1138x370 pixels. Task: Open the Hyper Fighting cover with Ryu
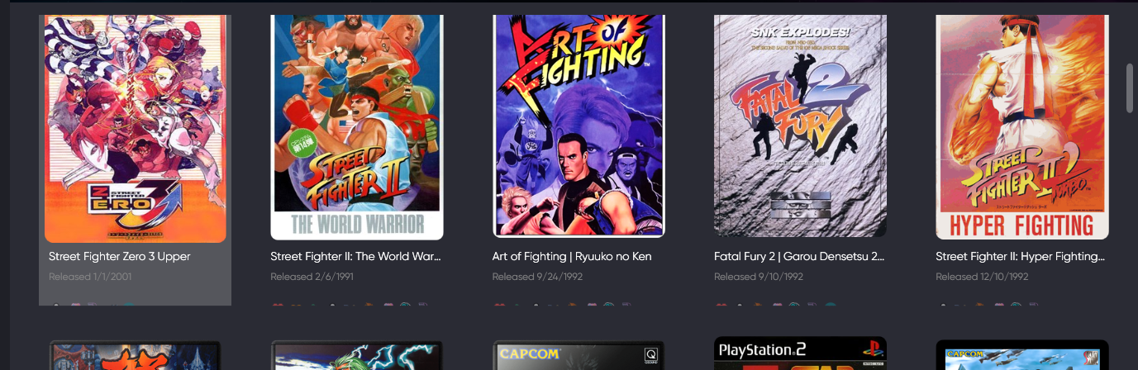(1022, 126)
